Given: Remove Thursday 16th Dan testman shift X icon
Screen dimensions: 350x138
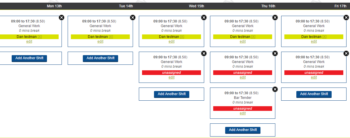Looking at the screenshot, I should pos(275,18).
